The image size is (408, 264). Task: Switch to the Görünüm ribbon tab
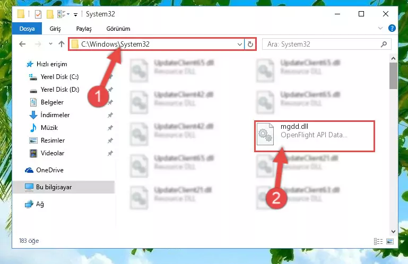[x=118, y=29]
